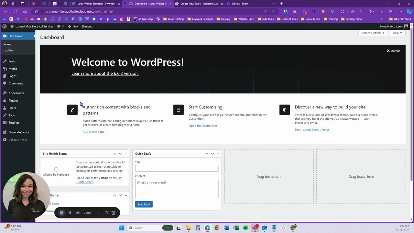
Task: Dismiss the Welcome to WordPress panel
Action: [393, 51]
